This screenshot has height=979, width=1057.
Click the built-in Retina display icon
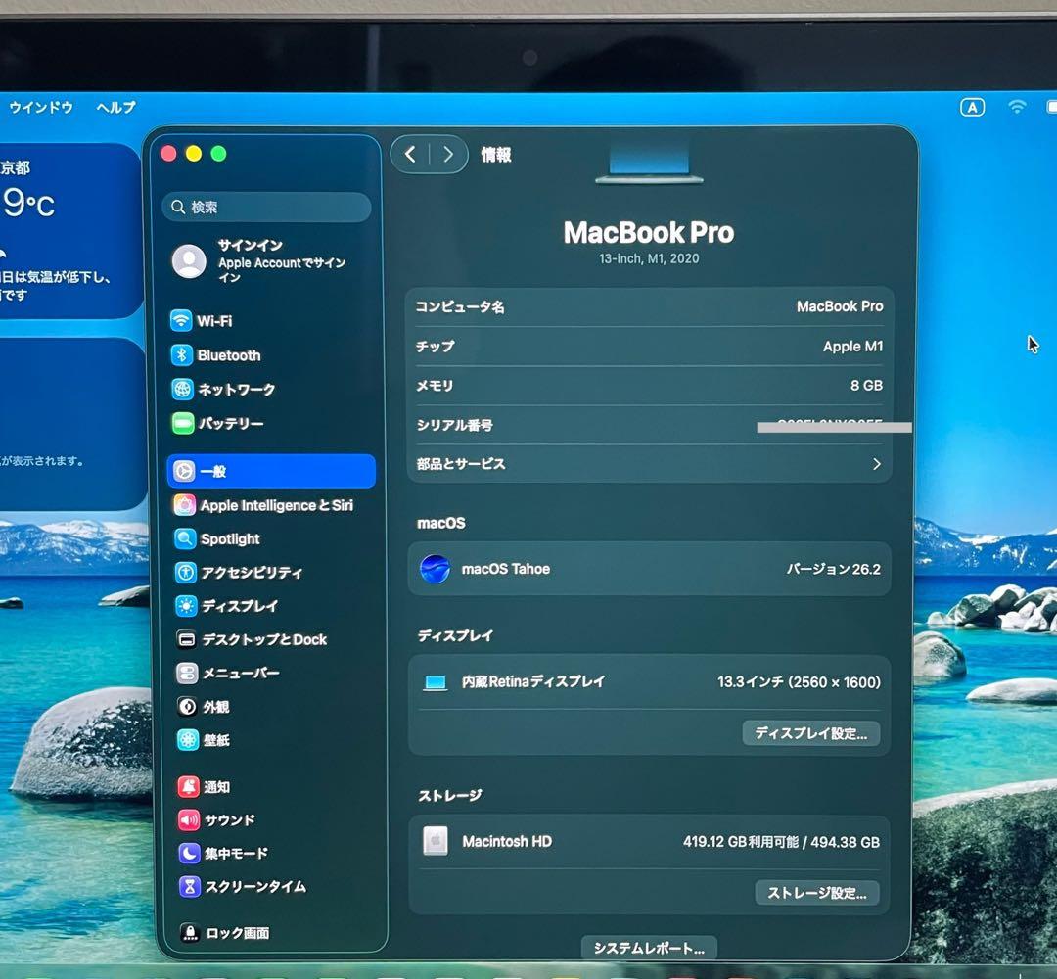pos(435,683)
